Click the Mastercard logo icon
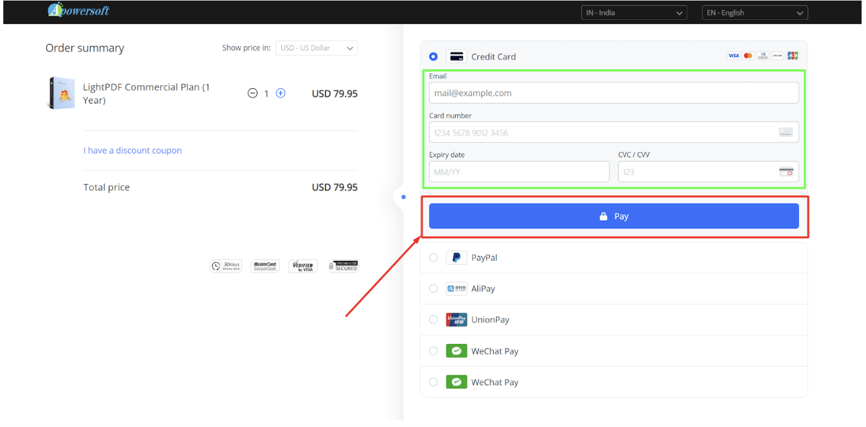 [748, 56]
